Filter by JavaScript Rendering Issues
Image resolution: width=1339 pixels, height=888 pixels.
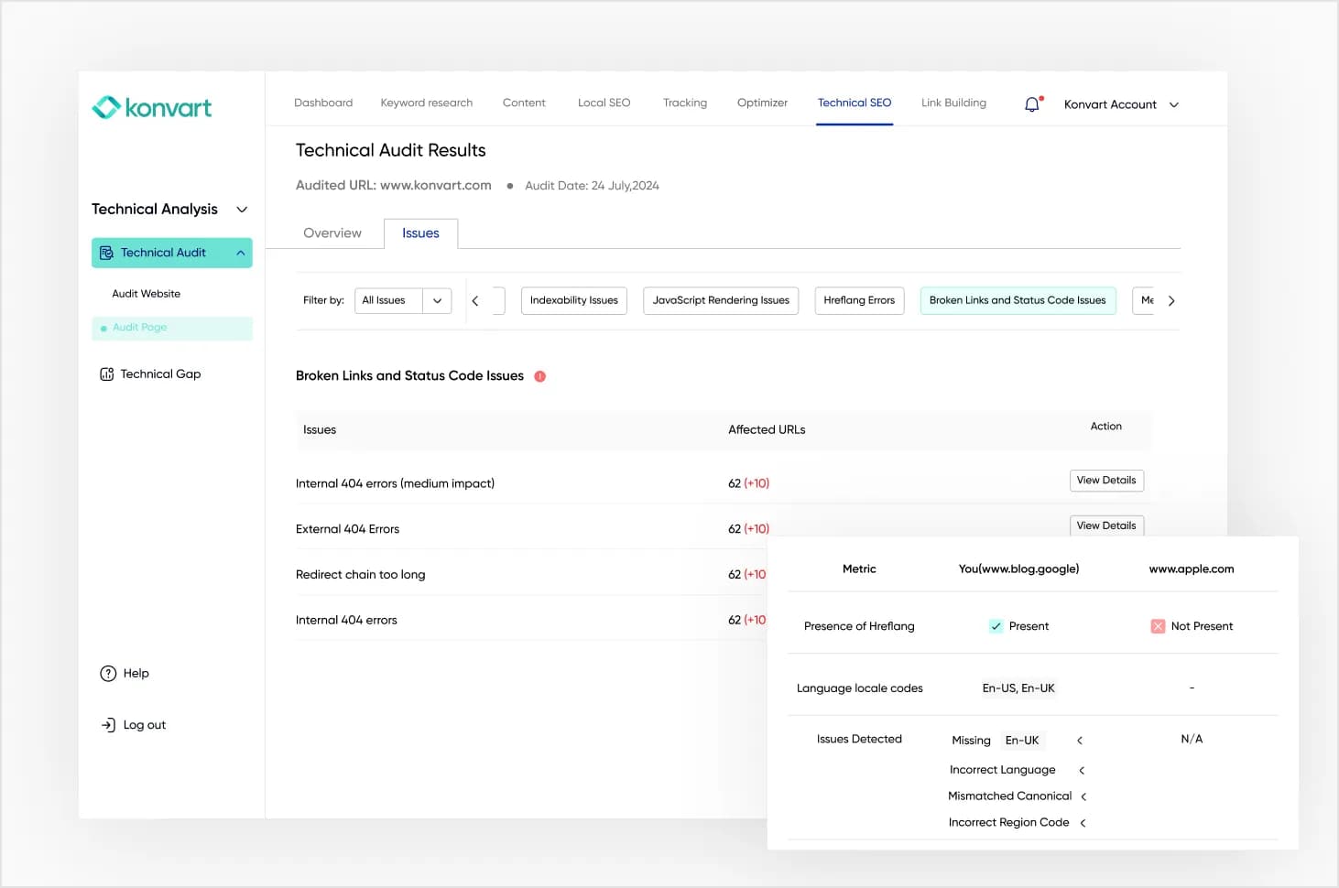(x=721, y=300)
